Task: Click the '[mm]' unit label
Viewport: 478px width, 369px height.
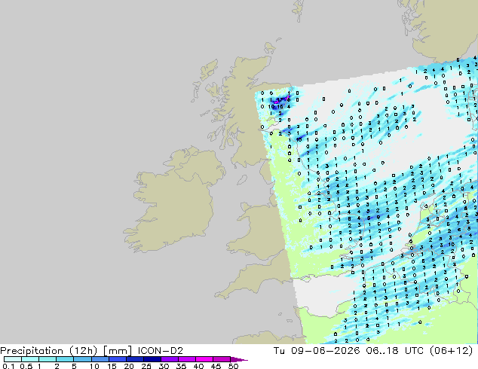Action: 118,351
